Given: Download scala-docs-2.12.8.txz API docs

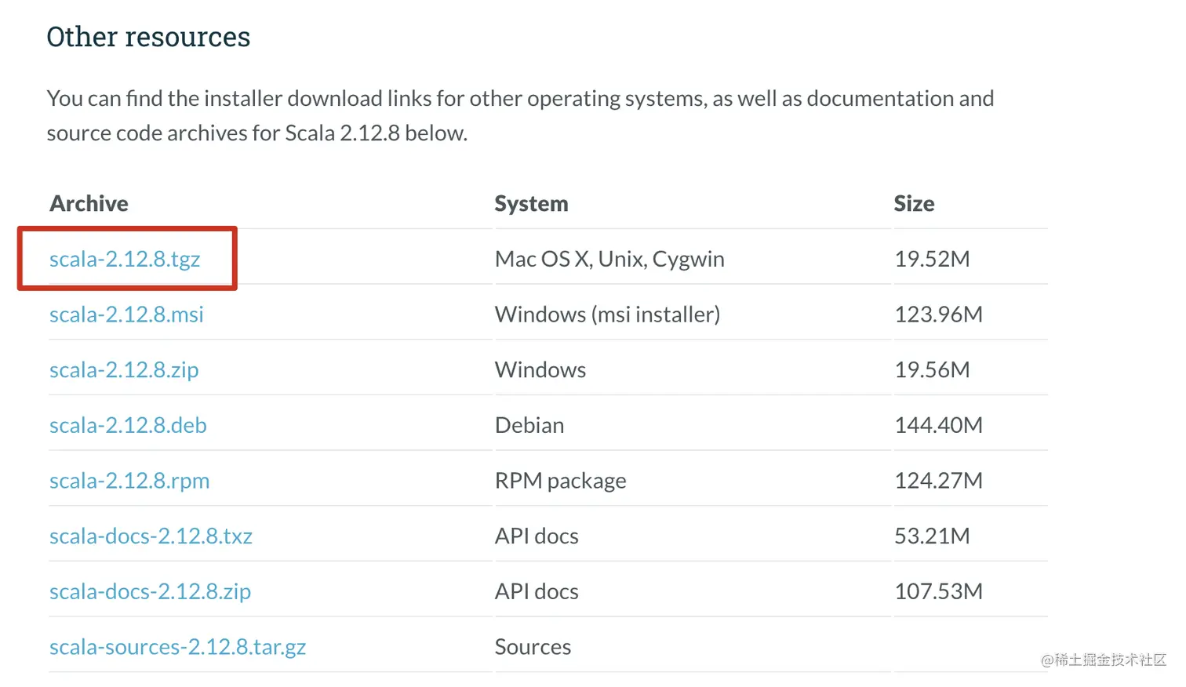Looking at the screenshot, I should coord(151,536).
